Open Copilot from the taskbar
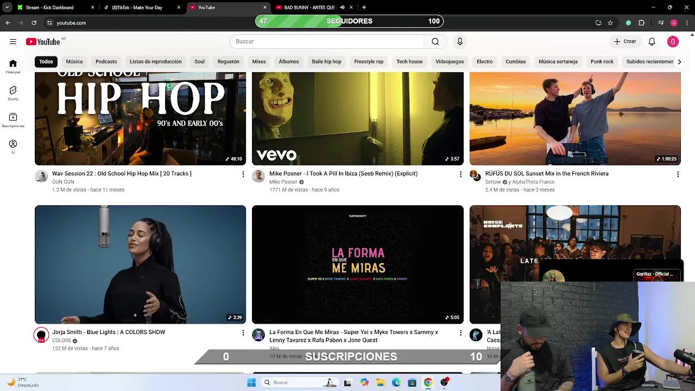Image resolution: width=695 pixels, height=391 pixels. point(364,382)
